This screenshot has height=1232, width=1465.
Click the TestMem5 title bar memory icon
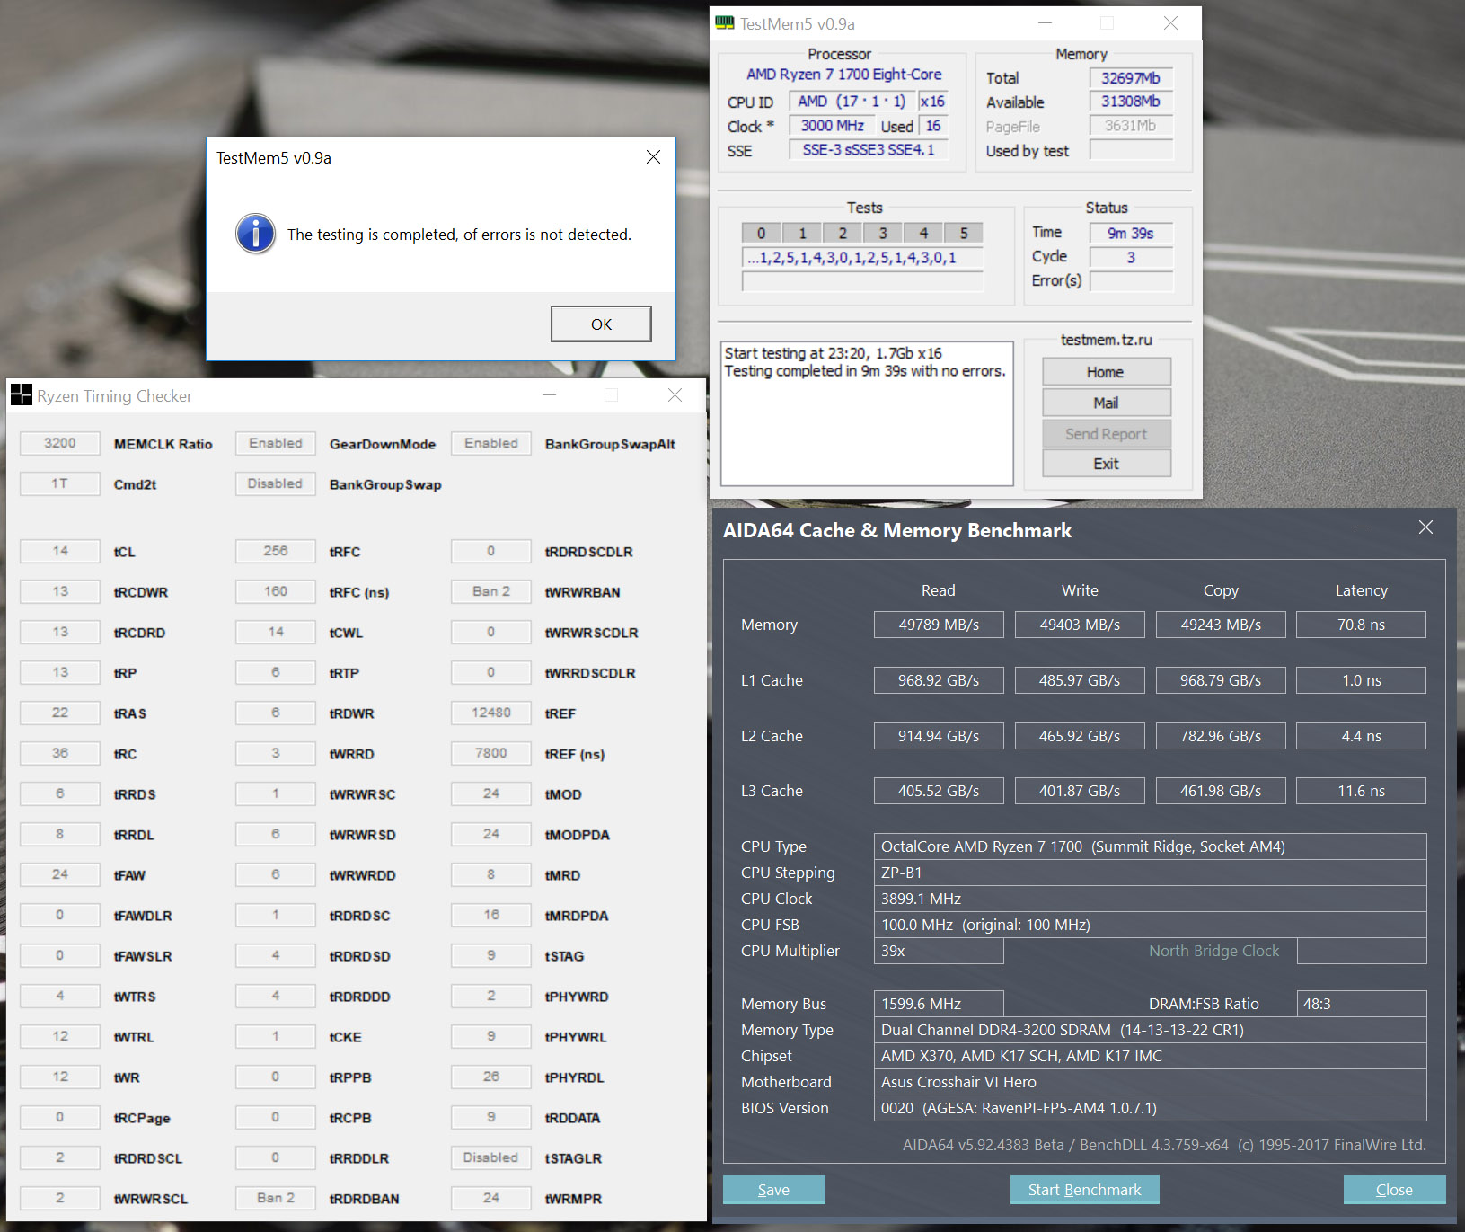724,23
